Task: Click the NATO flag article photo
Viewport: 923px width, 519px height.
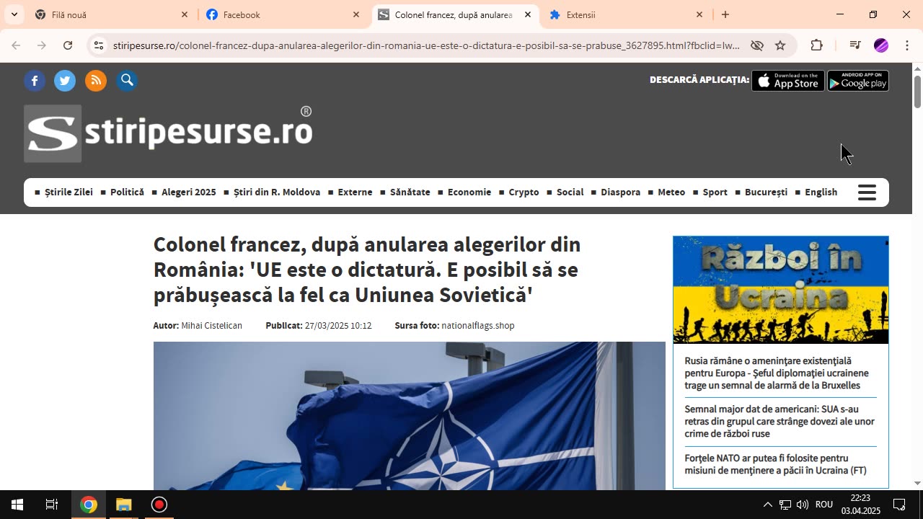Action: pyautogui.click(x=409, y=416)
